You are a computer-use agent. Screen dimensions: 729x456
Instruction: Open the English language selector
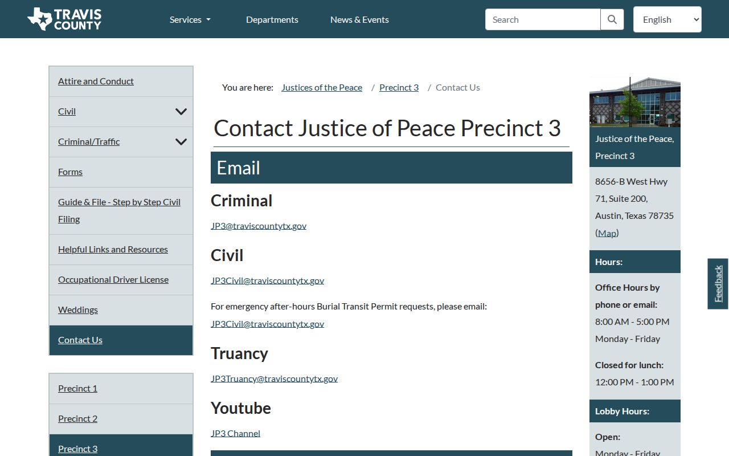pos(667,19)
